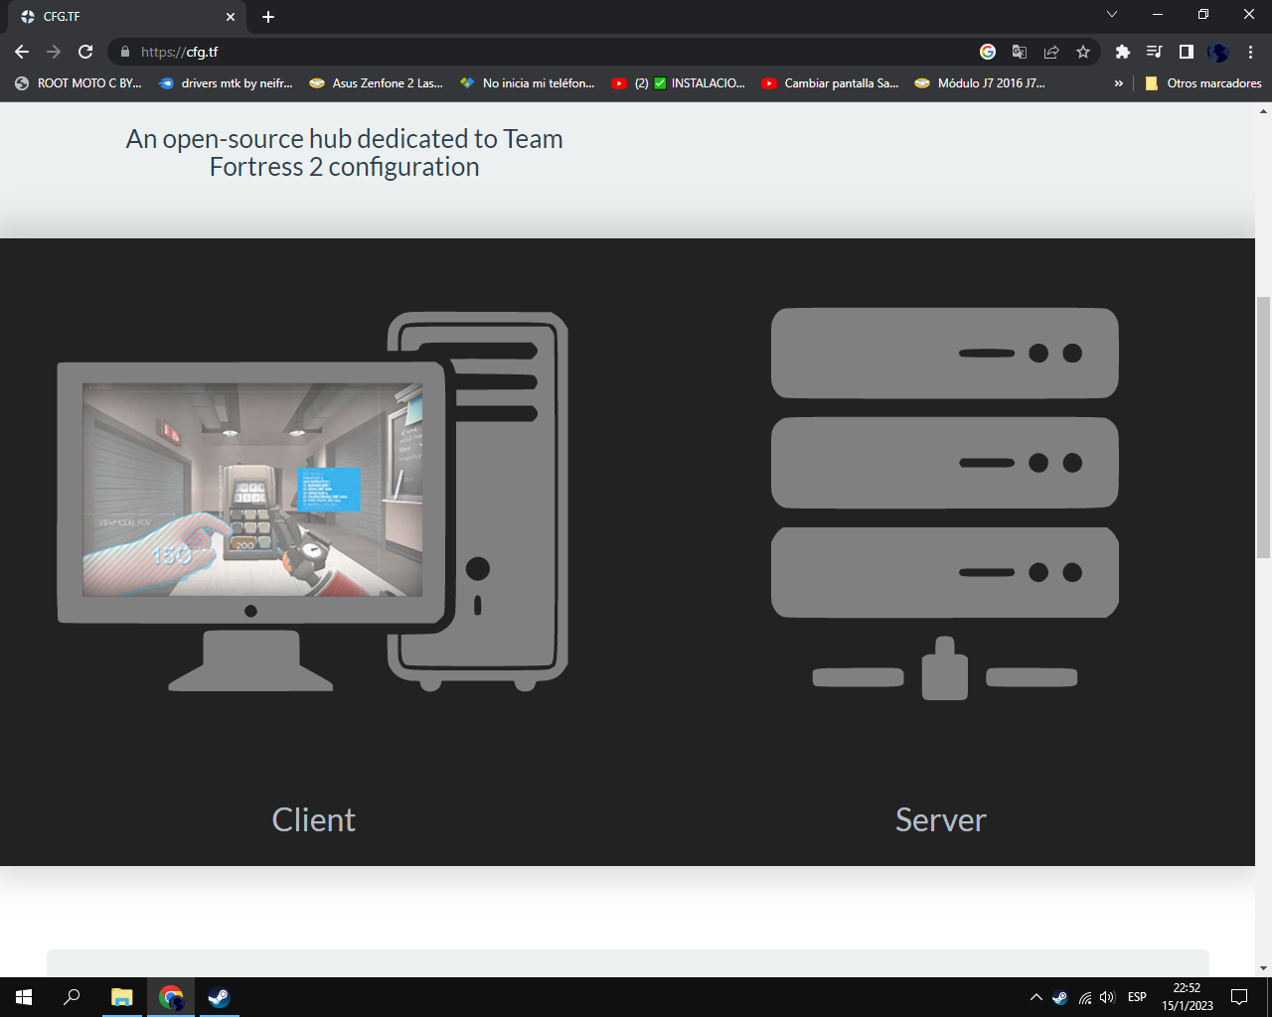Viewport: 1272px width, 1017px height.
Task: Open the No inicia mi teléfon bookmark
Action: pos(527,83)
